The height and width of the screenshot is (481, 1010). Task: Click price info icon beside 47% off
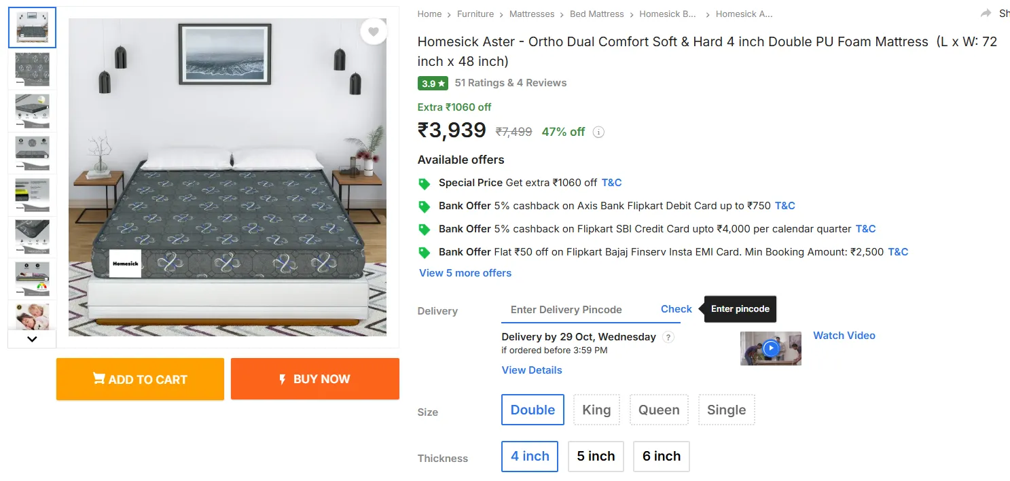point(598,132)
